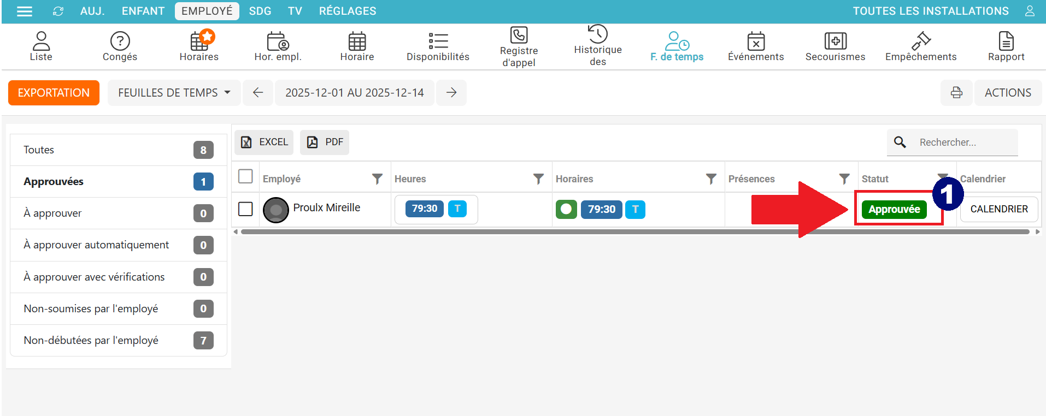Expand the Feuilles de temps dropdown
This screenshot has height=416, width=1046.
coord(174,93)
